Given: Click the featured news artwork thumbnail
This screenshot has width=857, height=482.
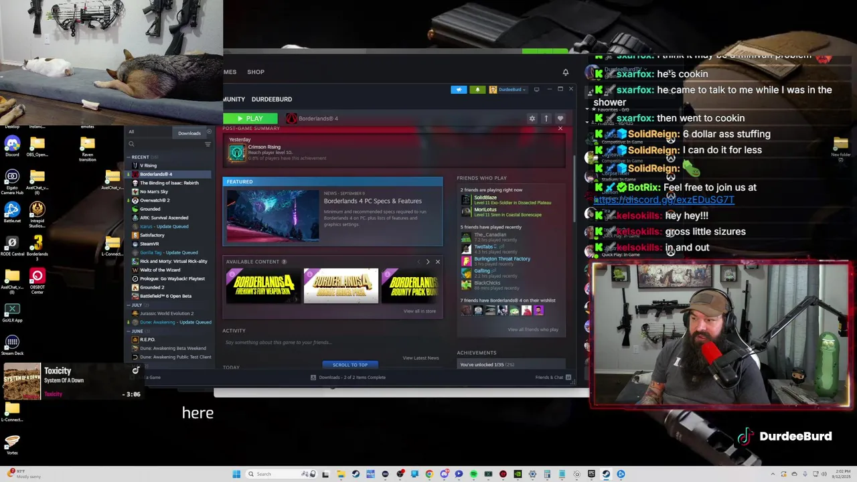Looking at the screenshot, I should click(x=272, y=216).
